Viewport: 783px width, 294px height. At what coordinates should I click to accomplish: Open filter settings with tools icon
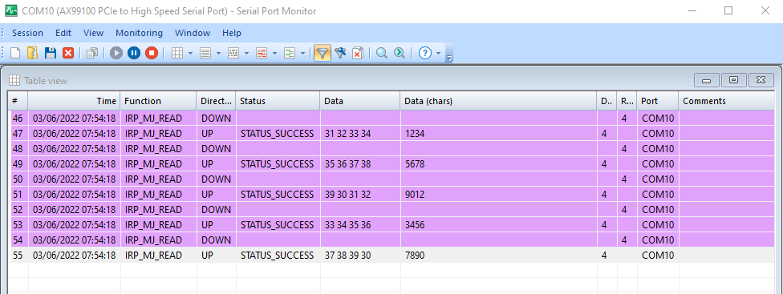click(x=341, y=53)
